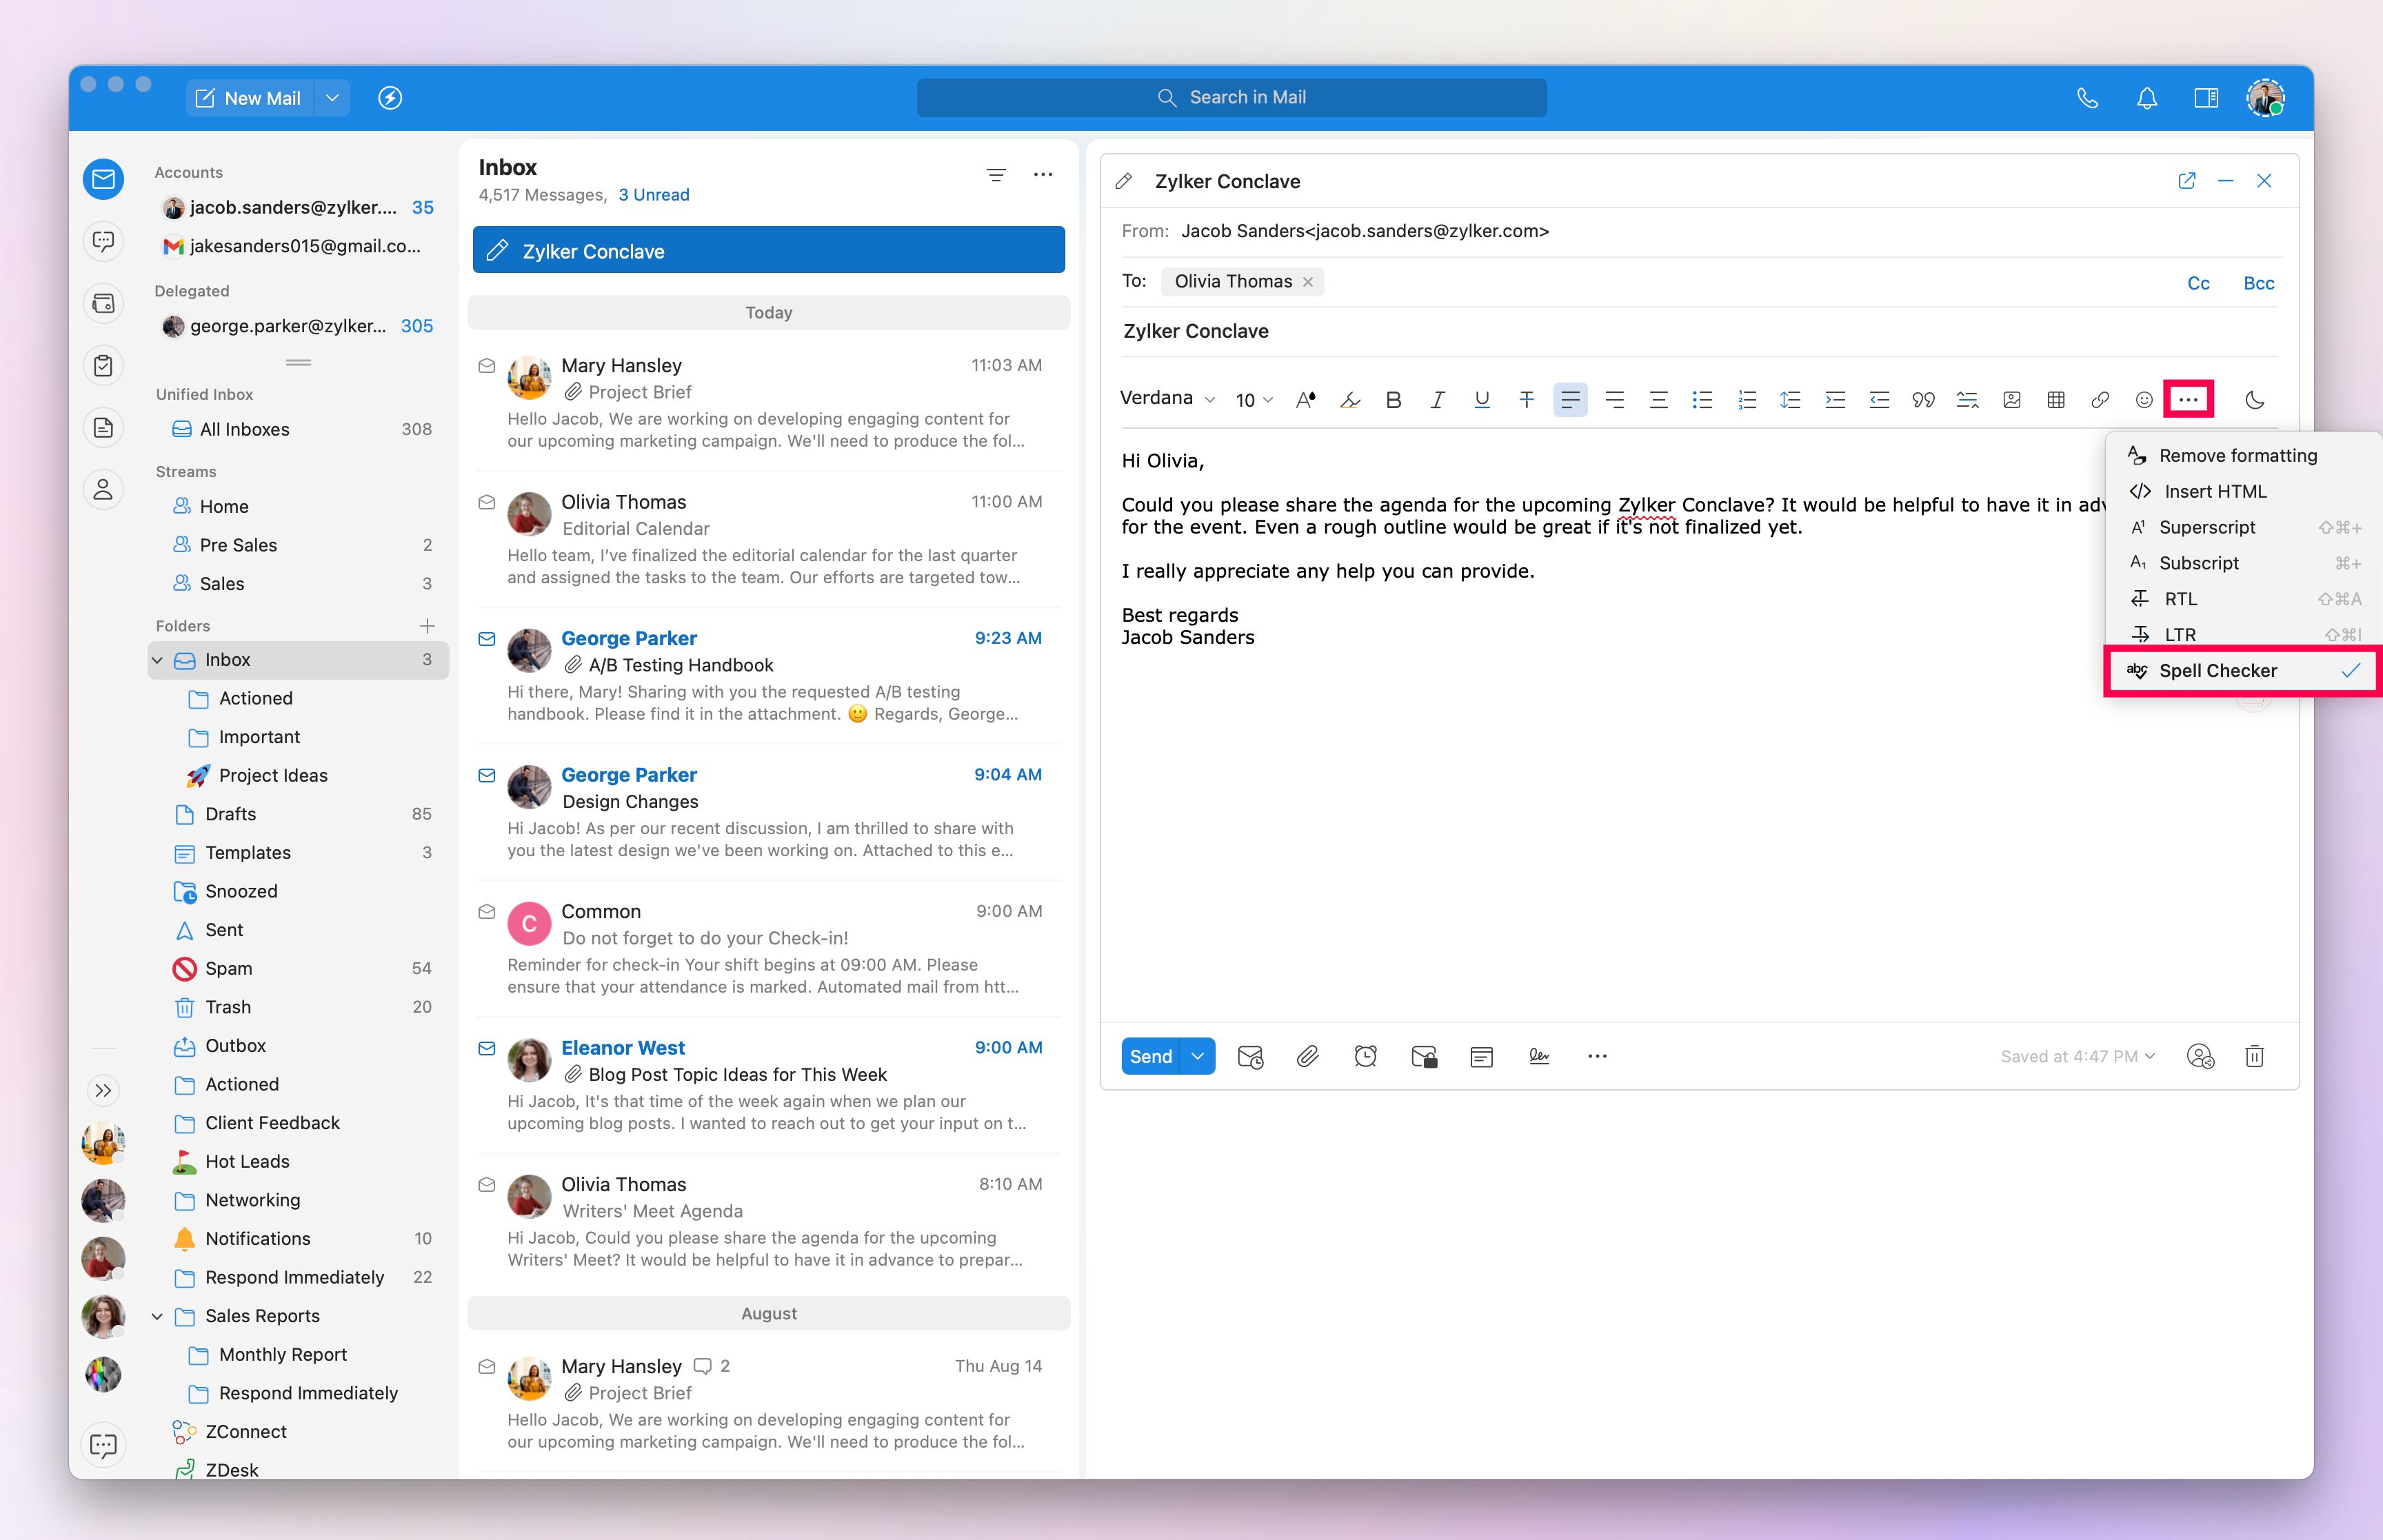Click the insert link icon
The image size is (2383, 1540).
2100,400
